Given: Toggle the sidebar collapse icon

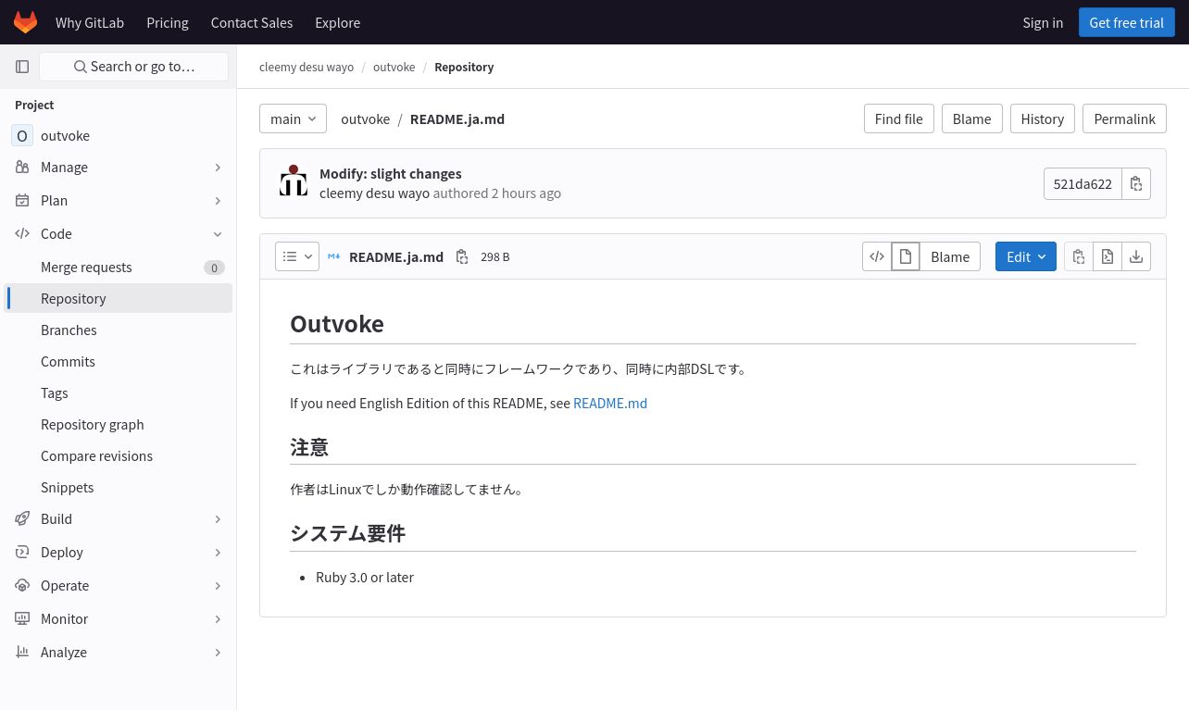Looking at the screenshot, I should 22,67.
